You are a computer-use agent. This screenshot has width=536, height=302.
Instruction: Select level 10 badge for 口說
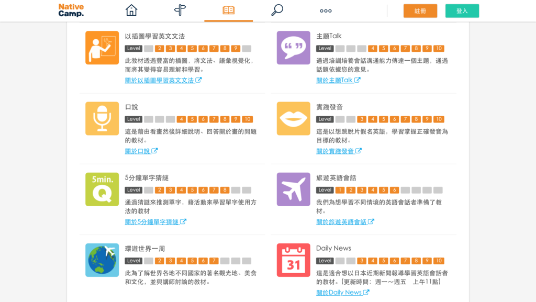coord(248,119)
